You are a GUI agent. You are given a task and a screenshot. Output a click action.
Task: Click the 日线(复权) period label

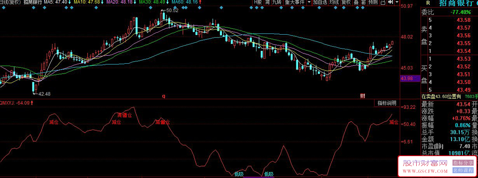[x=10, y=2]
